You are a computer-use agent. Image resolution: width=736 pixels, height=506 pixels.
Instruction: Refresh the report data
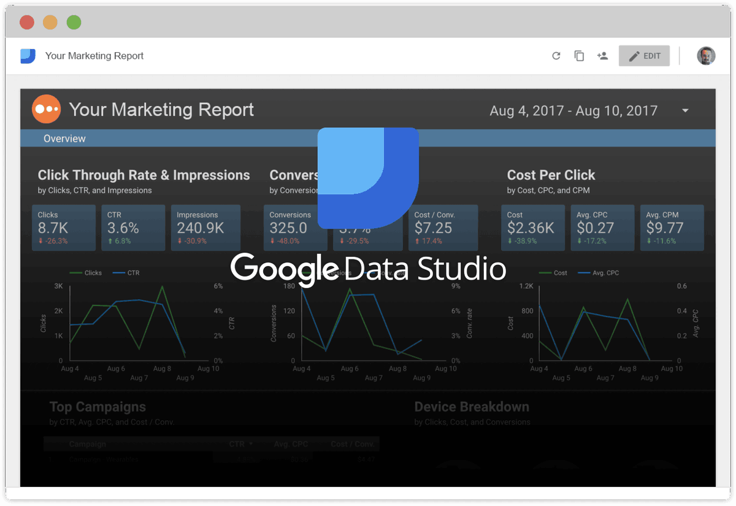coord(556,55)
